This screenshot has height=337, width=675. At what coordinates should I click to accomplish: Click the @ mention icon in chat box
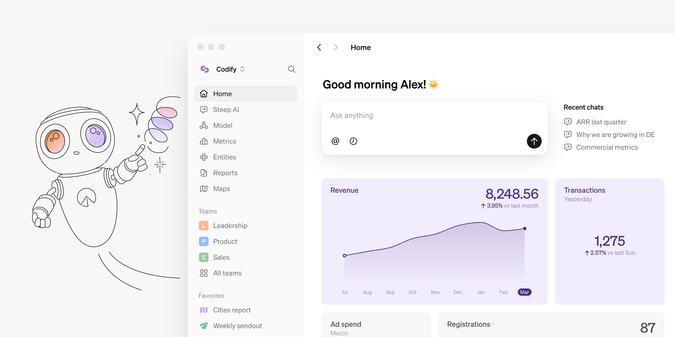[x=335, y=141]
